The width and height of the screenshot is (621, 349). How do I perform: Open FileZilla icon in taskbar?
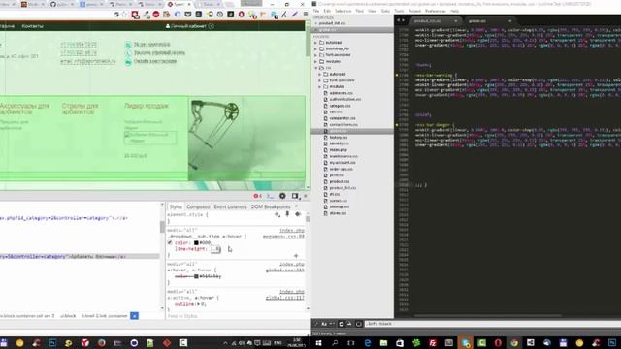tap(433, 342)
